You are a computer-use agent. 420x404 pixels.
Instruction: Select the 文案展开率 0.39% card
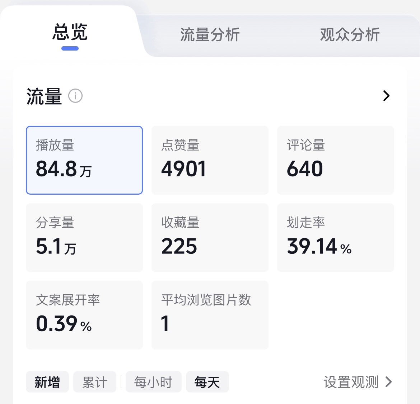pos(84,315)
